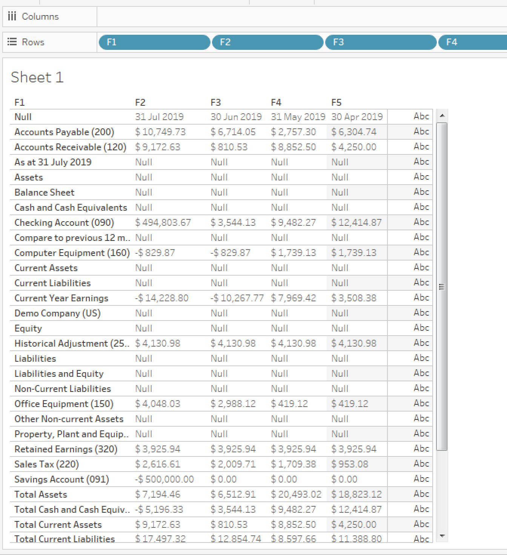Select the 31 Jul 2019 date cell
Viewport: 507px width, 555px height.
coord(159,117)
